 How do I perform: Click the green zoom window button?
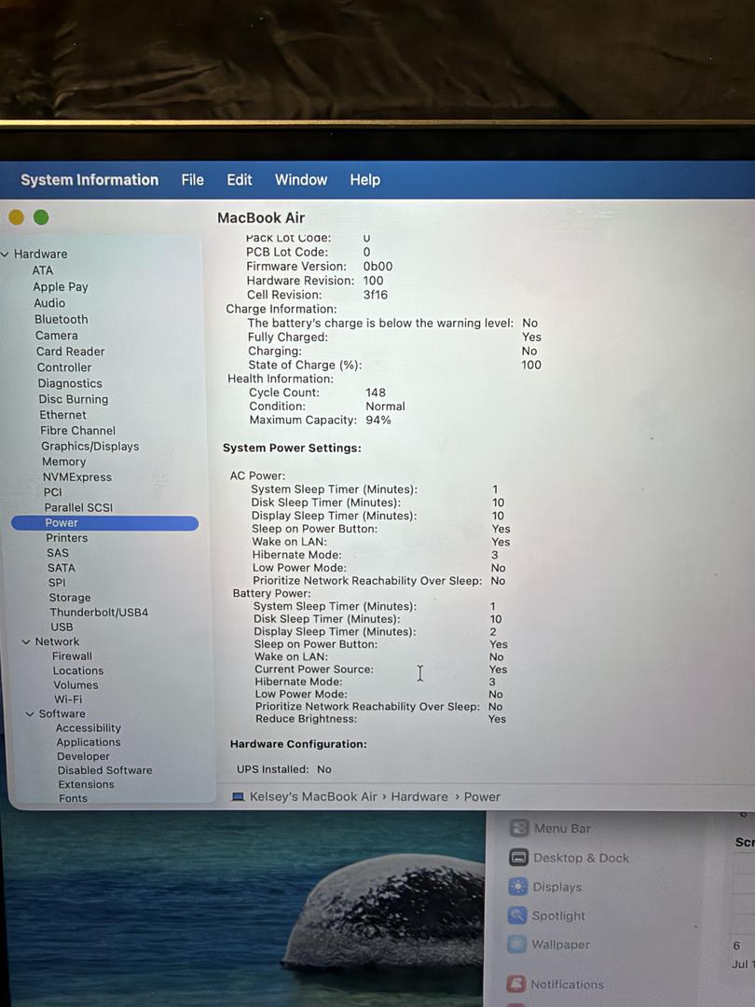41,217
